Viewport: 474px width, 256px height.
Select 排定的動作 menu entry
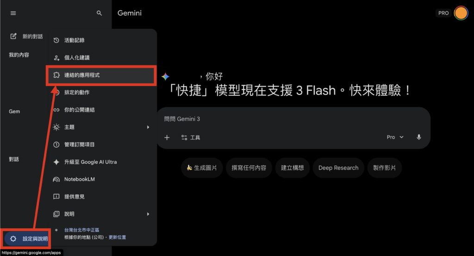point(101,93)
